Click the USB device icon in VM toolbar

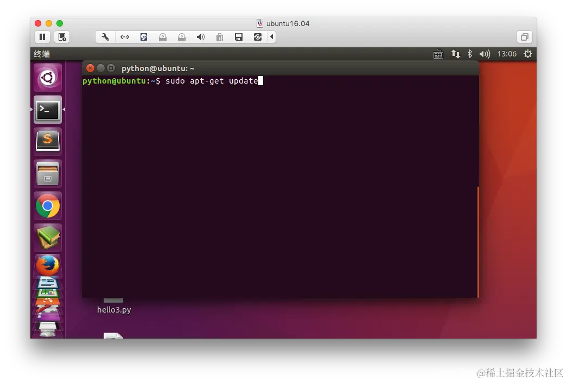tap(220, 37)
